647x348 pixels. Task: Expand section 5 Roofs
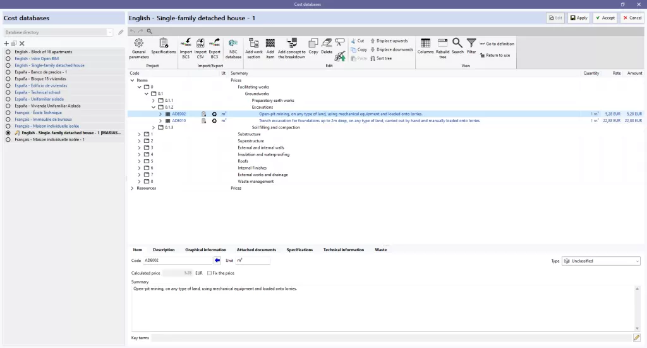(x=140, y=161)
